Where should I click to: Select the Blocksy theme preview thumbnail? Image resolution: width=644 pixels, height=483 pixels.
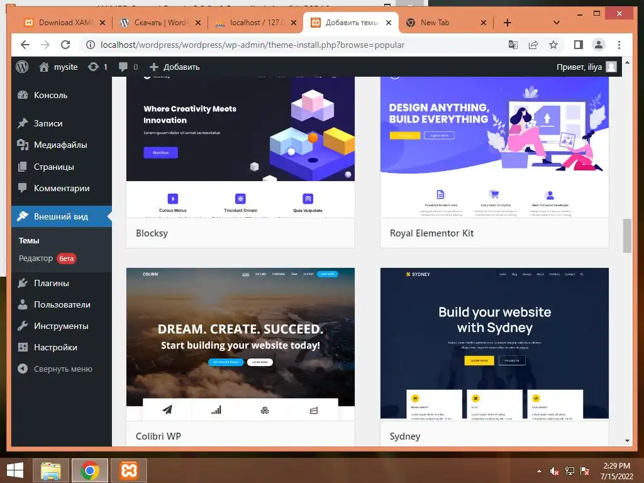(240, 147)
